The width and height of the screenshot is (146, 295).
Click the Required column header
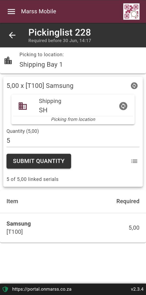(128, 201)
